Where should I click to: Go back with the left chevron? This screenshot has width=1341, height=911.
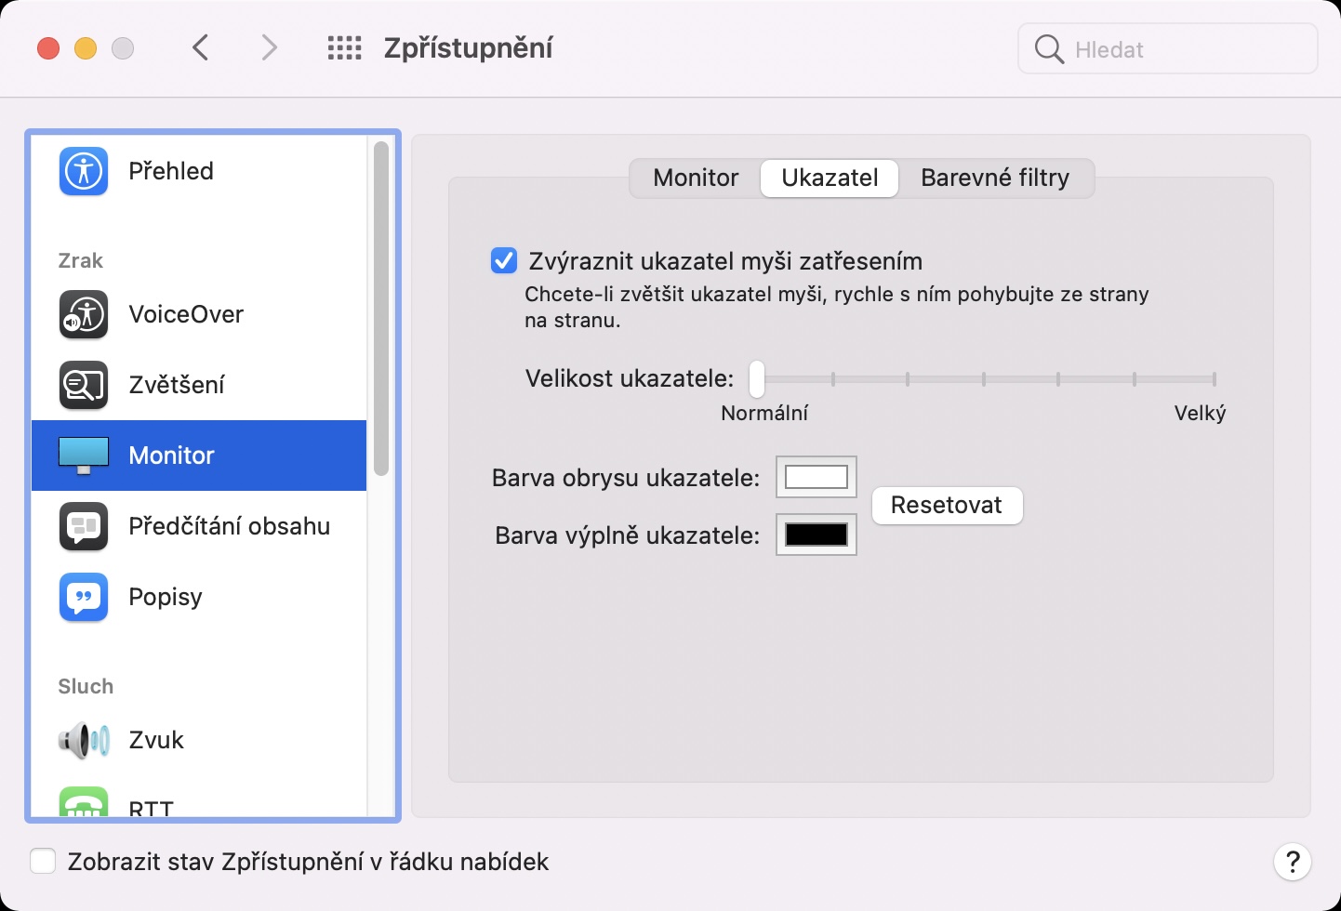[201, 47]
